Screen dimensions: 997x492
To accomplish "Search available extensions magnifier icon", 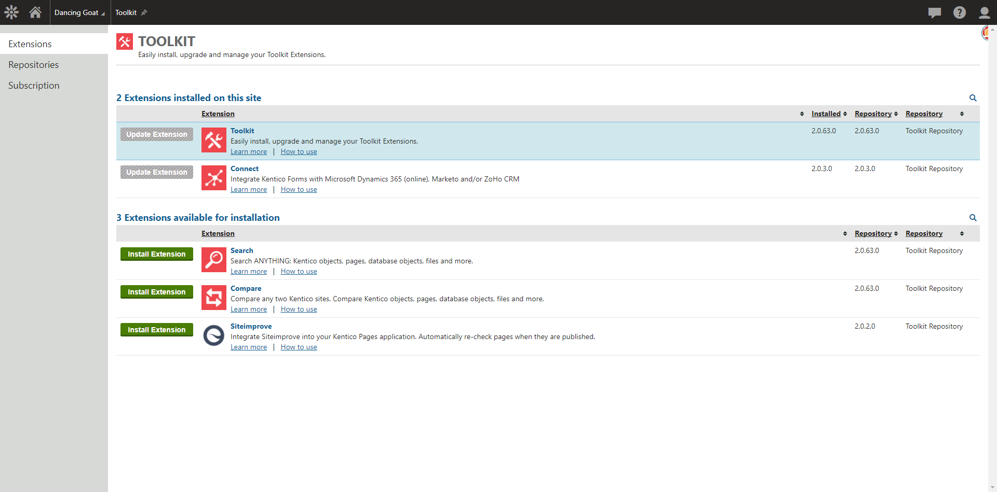I will pyautogui.click(x=973, y=218).
